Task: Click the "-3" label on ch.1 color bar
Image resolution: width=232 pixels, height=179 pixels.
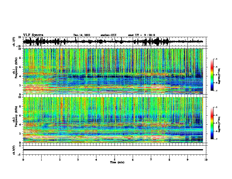Action: (x=216, y=59)
